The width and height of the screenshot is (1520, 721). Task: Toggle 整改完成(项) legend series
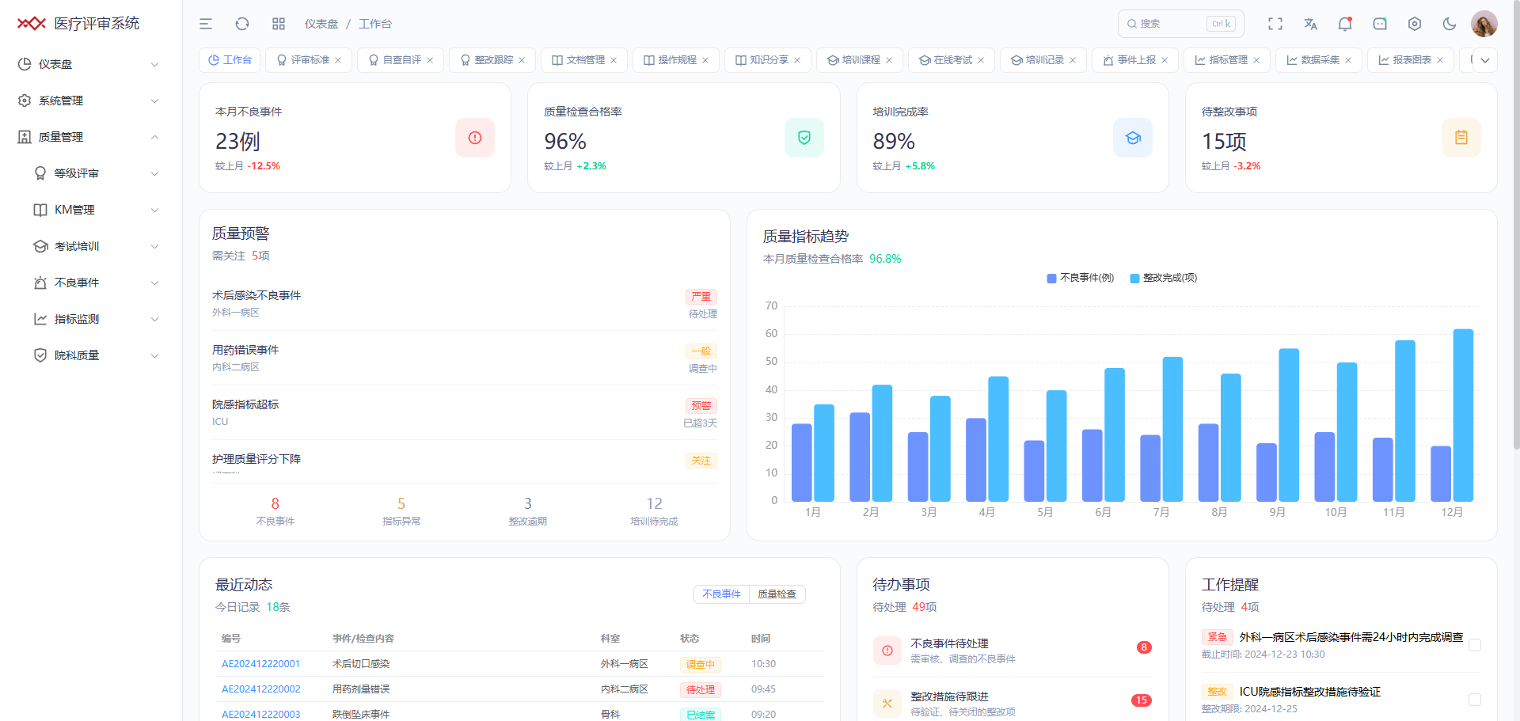1163,278
